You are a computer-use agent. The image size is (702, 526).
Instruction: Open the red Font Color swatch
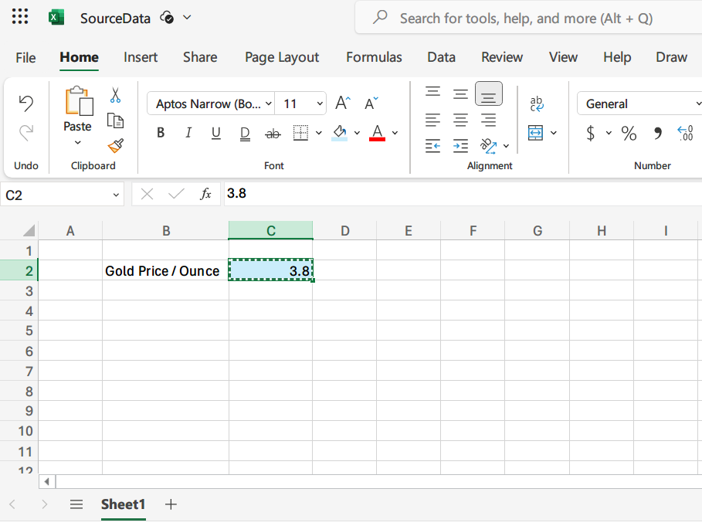point(378,133)
